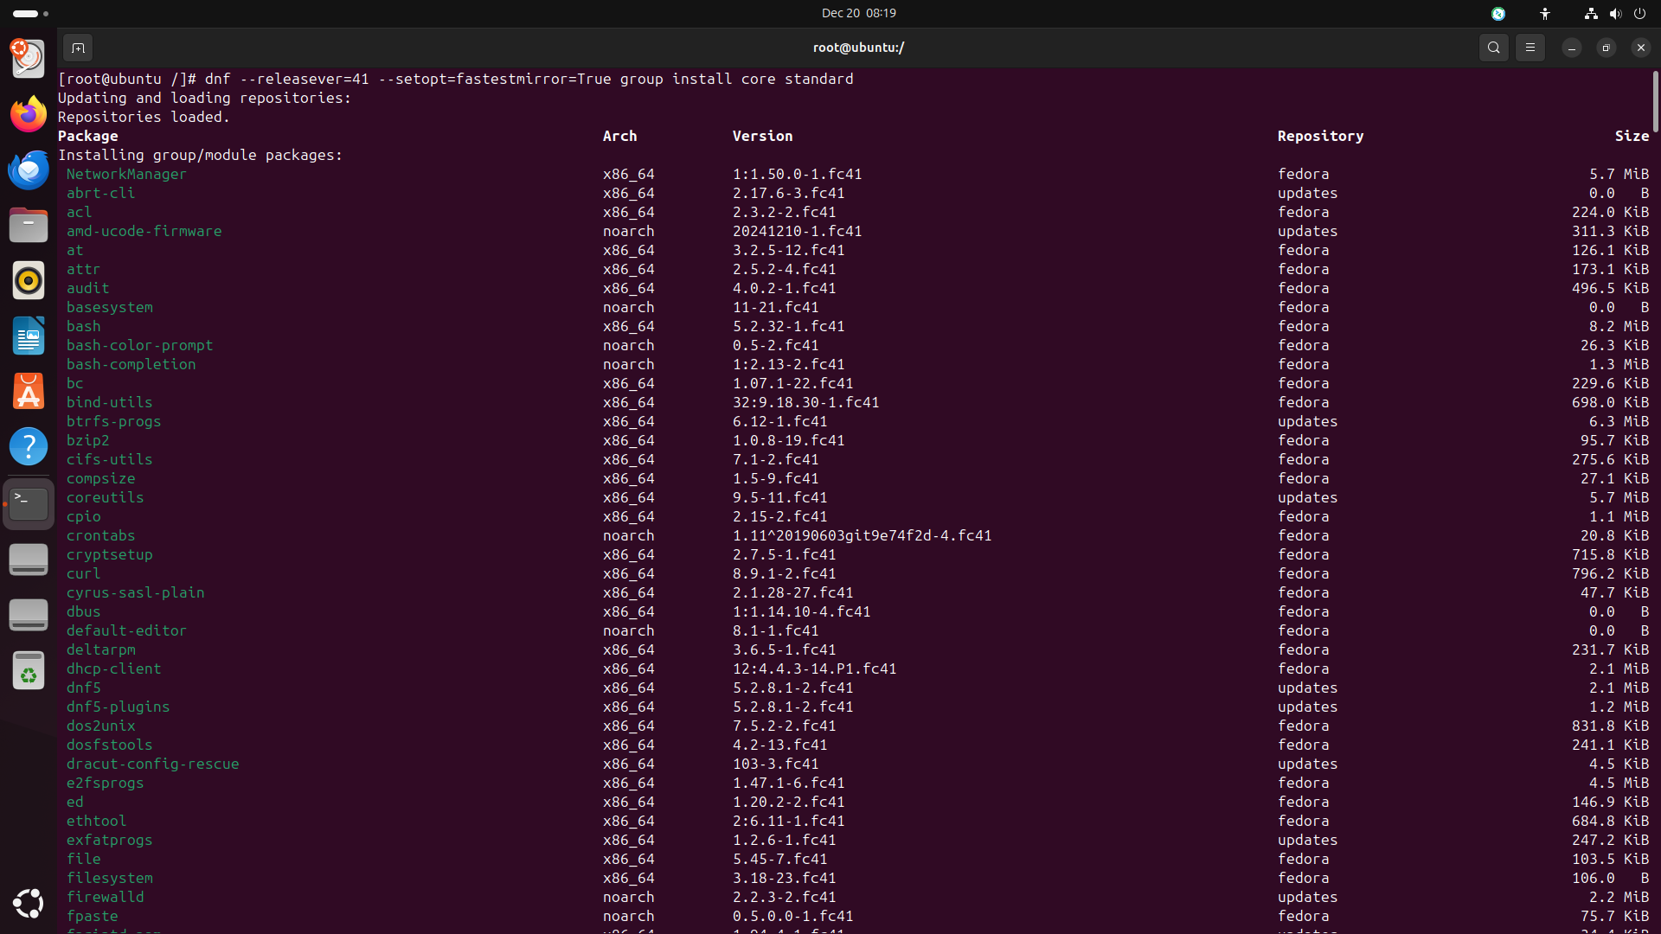Click the Version column header
The height and width of the screenshot is (934, 1661).
(x=762, y=136)
